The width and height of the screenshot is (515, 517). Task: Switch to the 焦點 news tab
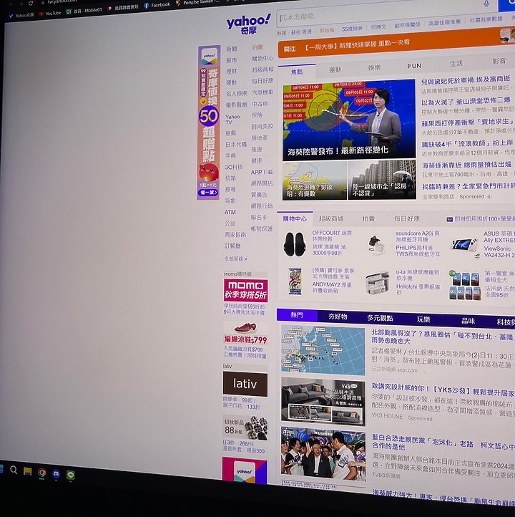coord(297,72)
